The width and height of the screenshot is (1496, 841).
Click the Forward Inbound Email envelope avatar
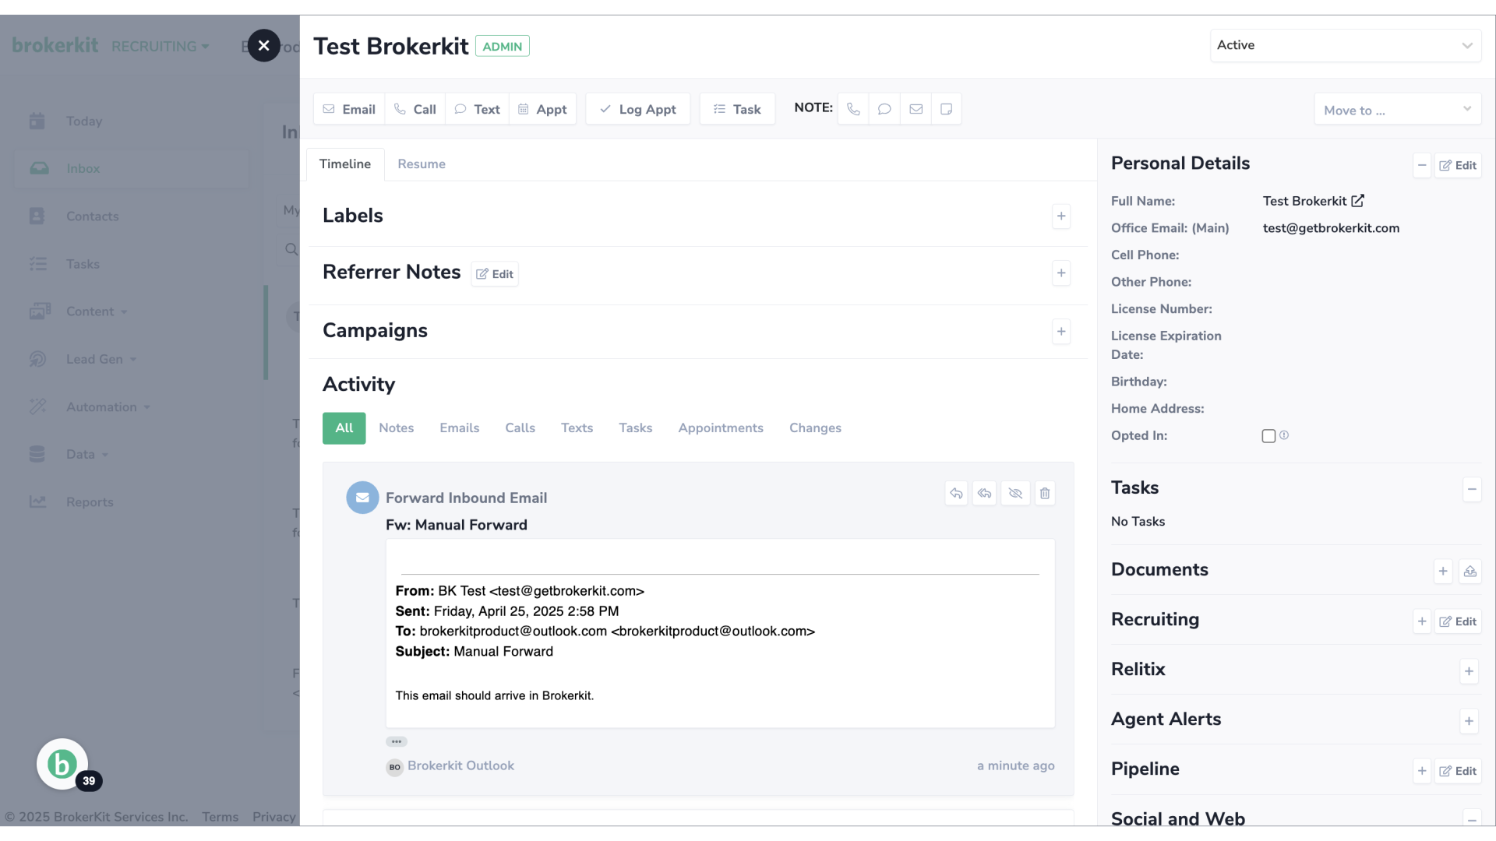[362, 498]
